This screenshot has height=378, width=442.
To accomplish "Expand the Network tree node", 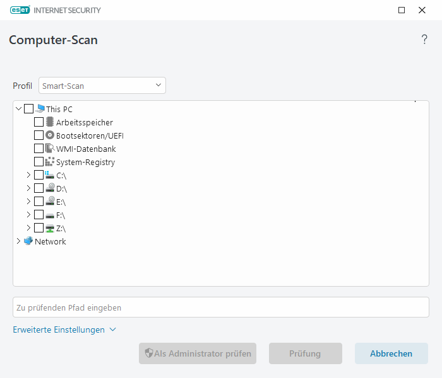I will [x=18, y=241].
